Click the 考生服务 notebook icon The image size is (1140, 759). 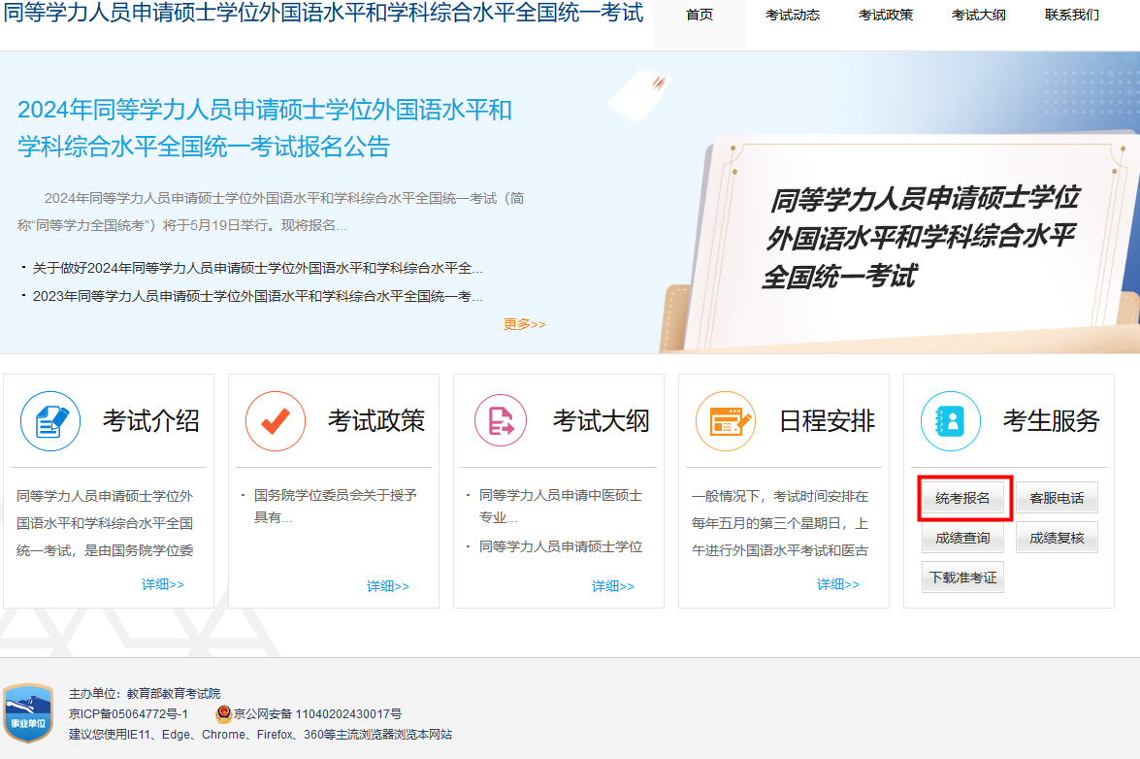pos(950,421)
